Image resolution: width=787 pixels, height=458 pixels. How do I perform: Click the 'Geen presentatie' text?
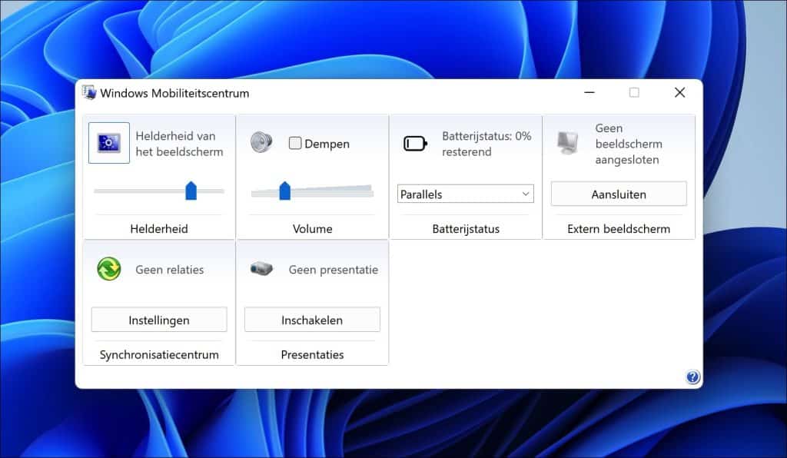334,270
